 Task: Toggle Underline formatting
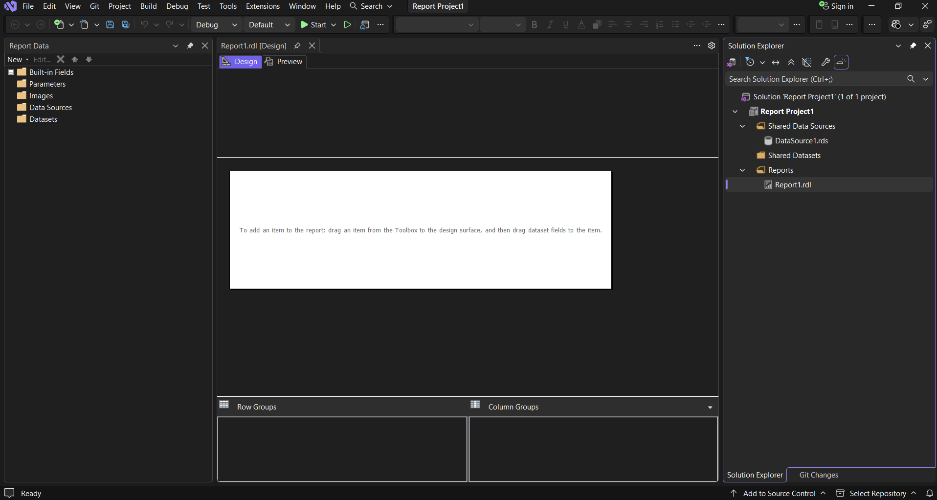(x=566, y=24)
